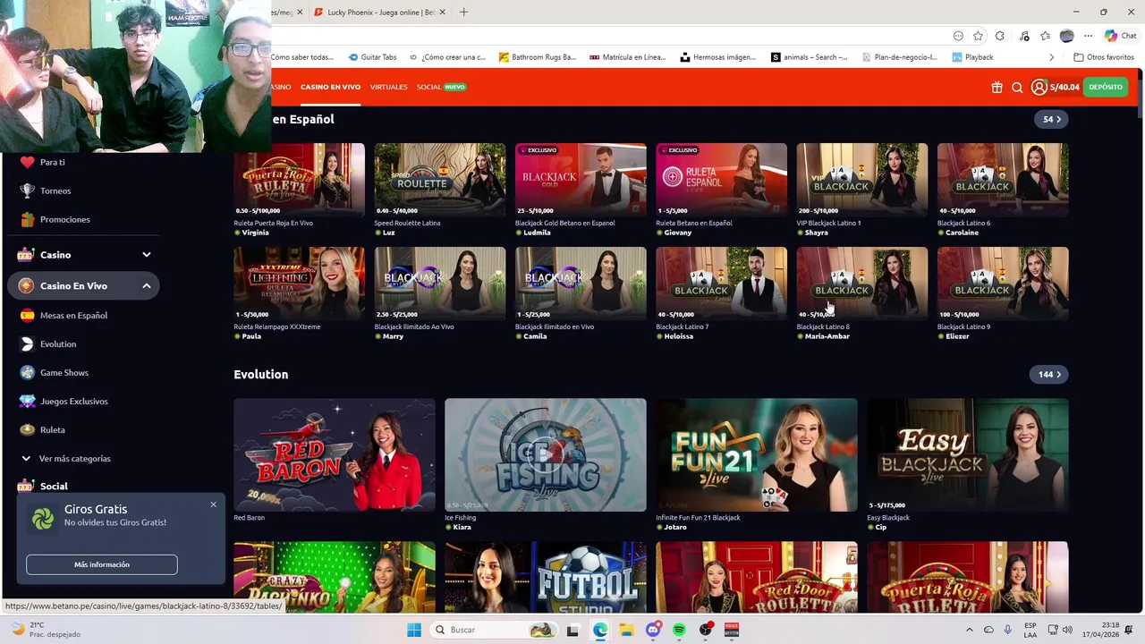Open the gift promotions icon in header
This screenshot has height=644, width=1145.
click(997, 87)
